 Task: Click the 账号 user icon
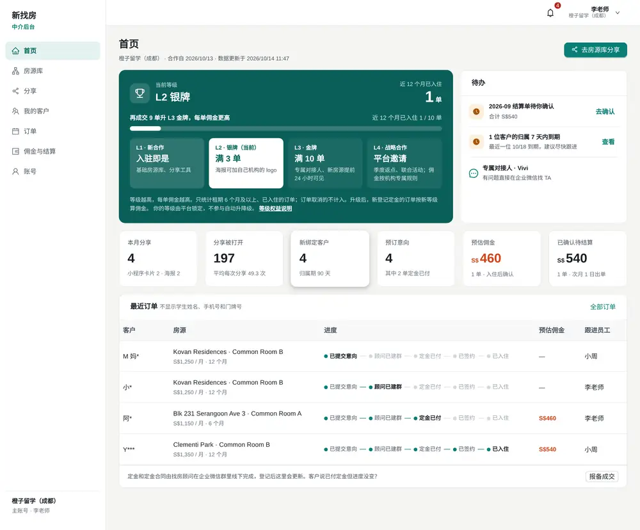[15, 172]
